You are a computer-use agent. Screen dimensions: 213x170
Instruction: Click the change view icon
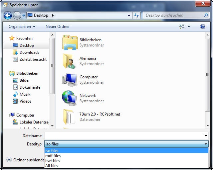(x=182, y=27)
